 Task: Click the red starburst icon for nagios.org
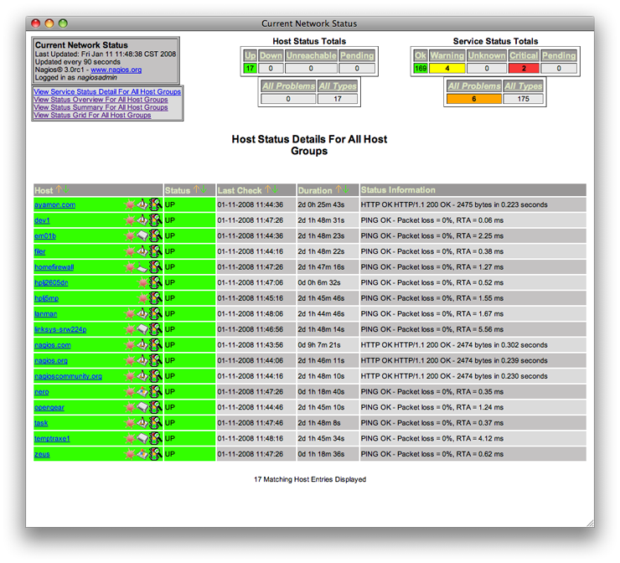click(x=130, y=360)
